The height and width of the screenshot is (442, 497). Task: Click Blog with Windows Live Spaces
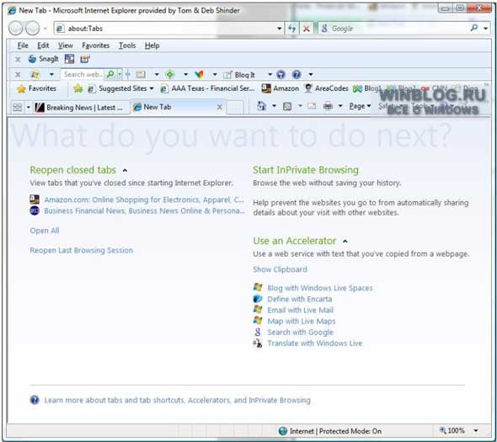320,288
